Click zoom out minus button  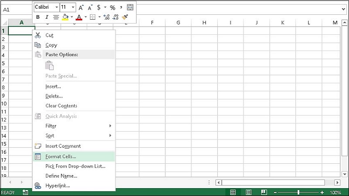(275, 193)
